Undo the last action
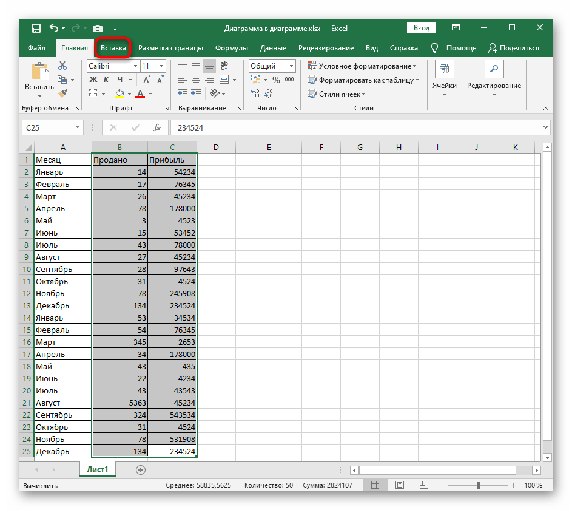The height and width of the screenshot is (510, 572). pyautogui.click(x=54, y=28)
